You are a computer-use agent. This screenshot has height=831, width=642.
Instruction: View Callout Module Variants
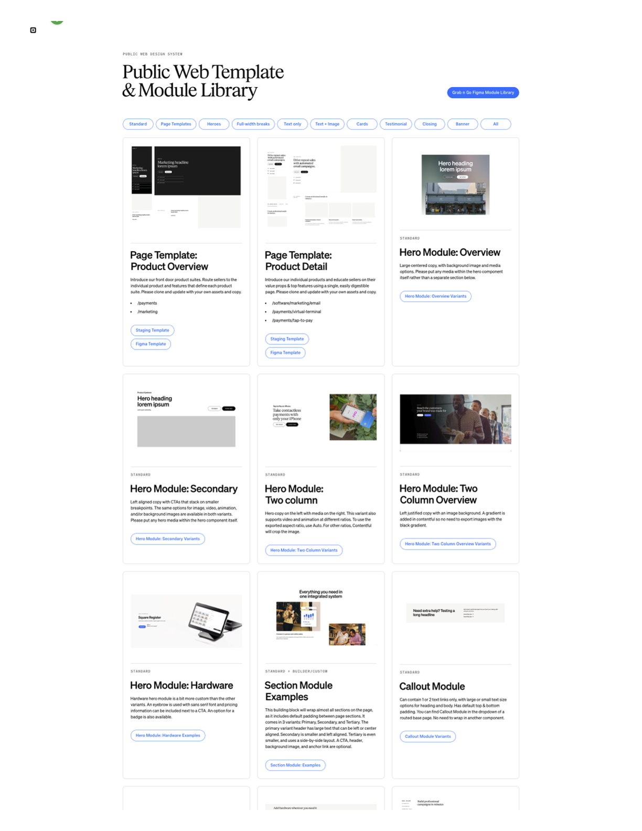click(427, 737)
